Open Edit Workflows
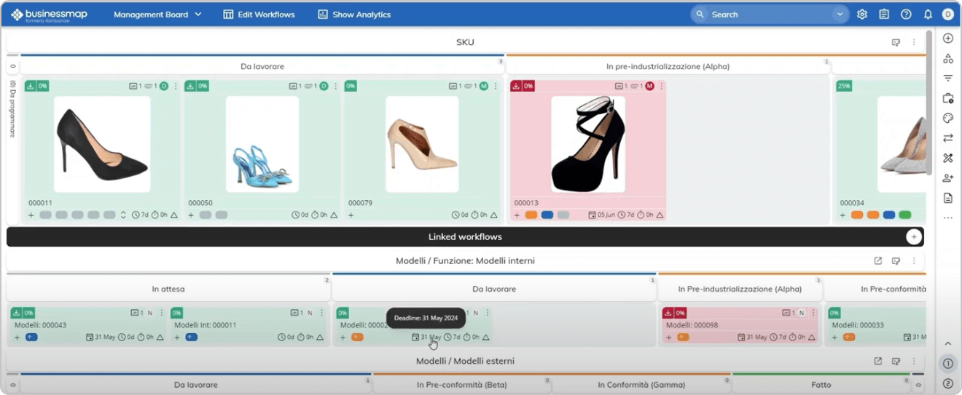 [x=259, y=15]
